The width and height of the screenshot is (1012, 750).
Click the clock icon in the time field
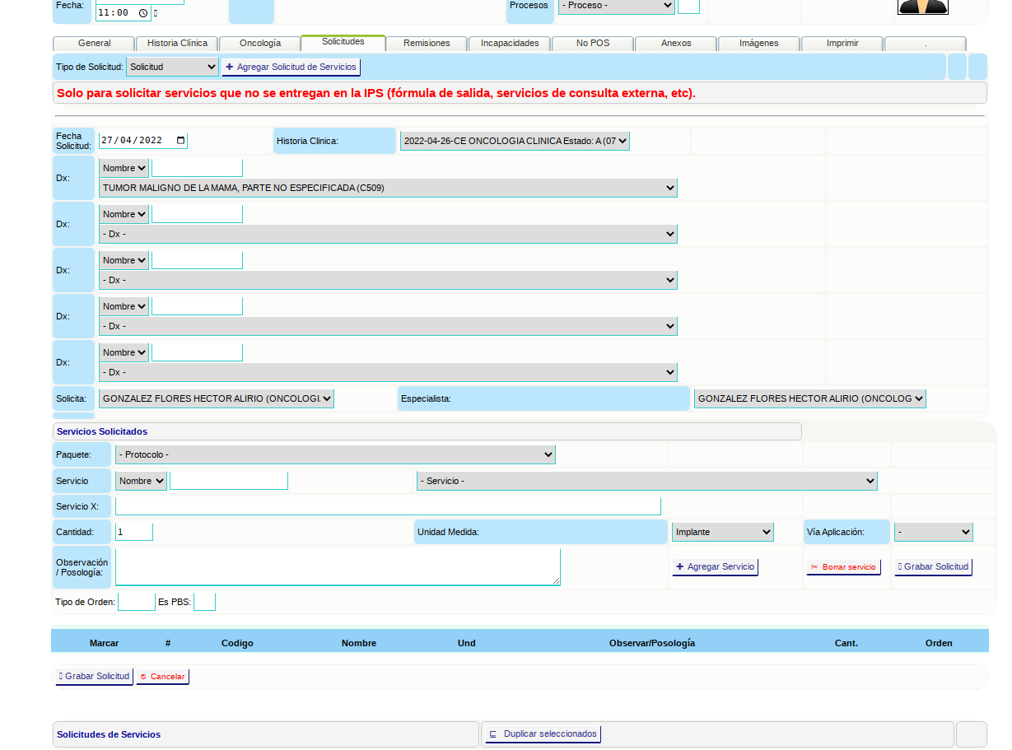pyautogui.click(x=143, y=13)
